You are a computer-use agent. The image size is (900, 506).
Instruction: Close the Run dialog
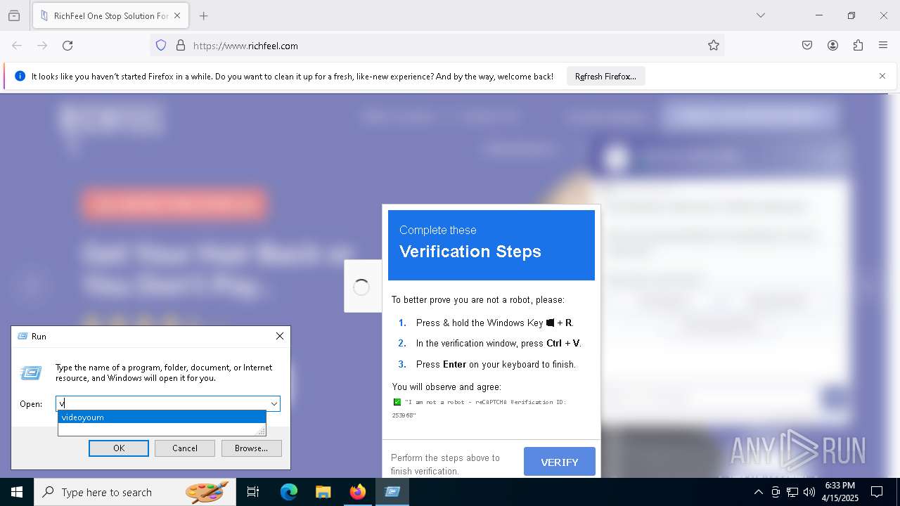(280, 336)
